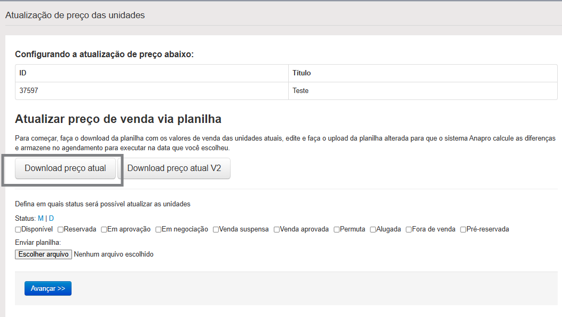Select all statuses with the M link
Screen dimensions: 562x317
coord(41,218)
